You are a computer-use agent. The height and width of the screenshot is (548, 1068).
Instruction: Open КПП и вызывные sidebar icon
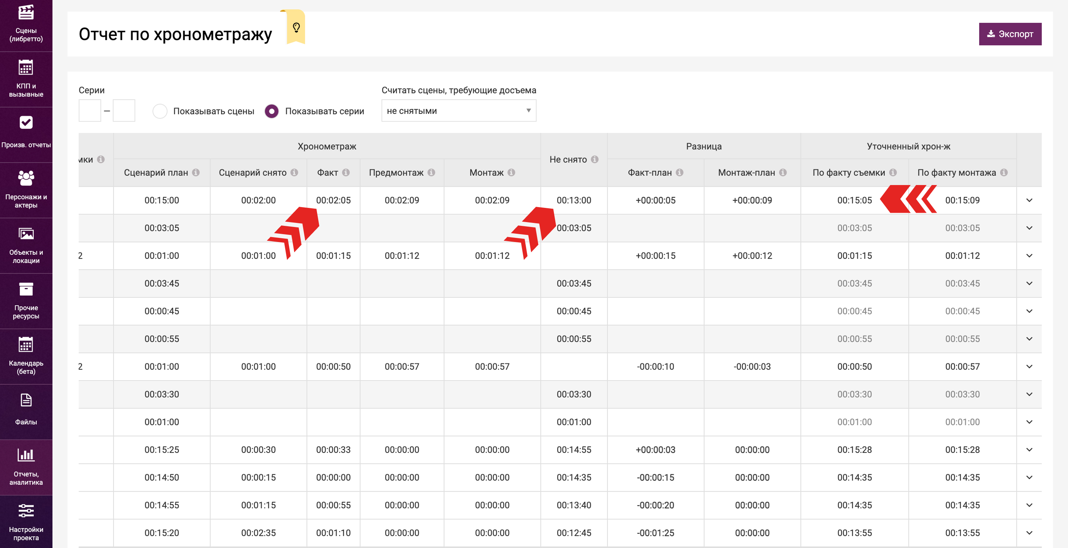tap(26, 68)
